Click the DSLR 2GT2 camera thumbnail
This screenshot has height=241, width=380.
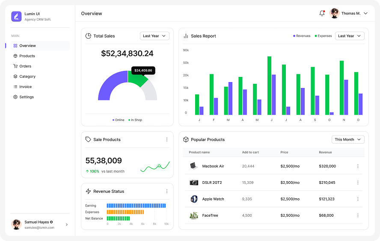tap(194, 182)
